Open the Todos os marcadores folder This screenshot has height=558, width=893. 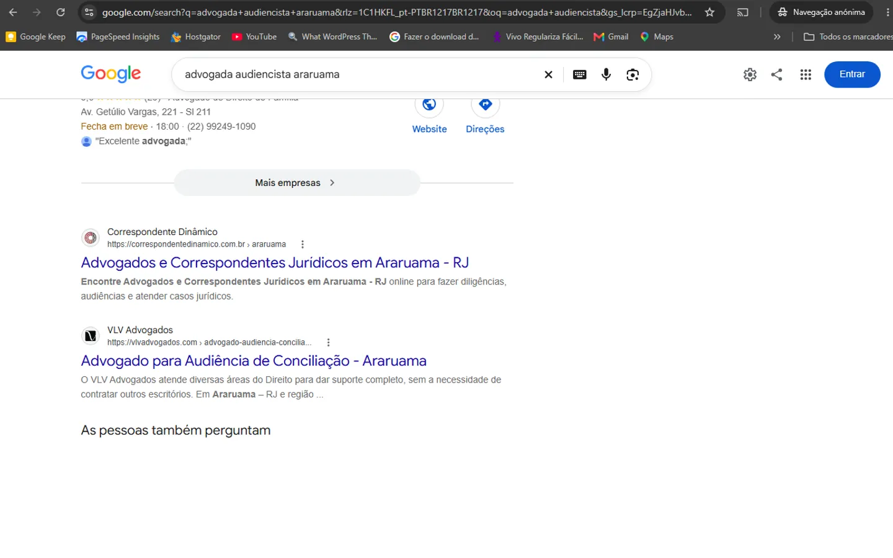point(848,37)
